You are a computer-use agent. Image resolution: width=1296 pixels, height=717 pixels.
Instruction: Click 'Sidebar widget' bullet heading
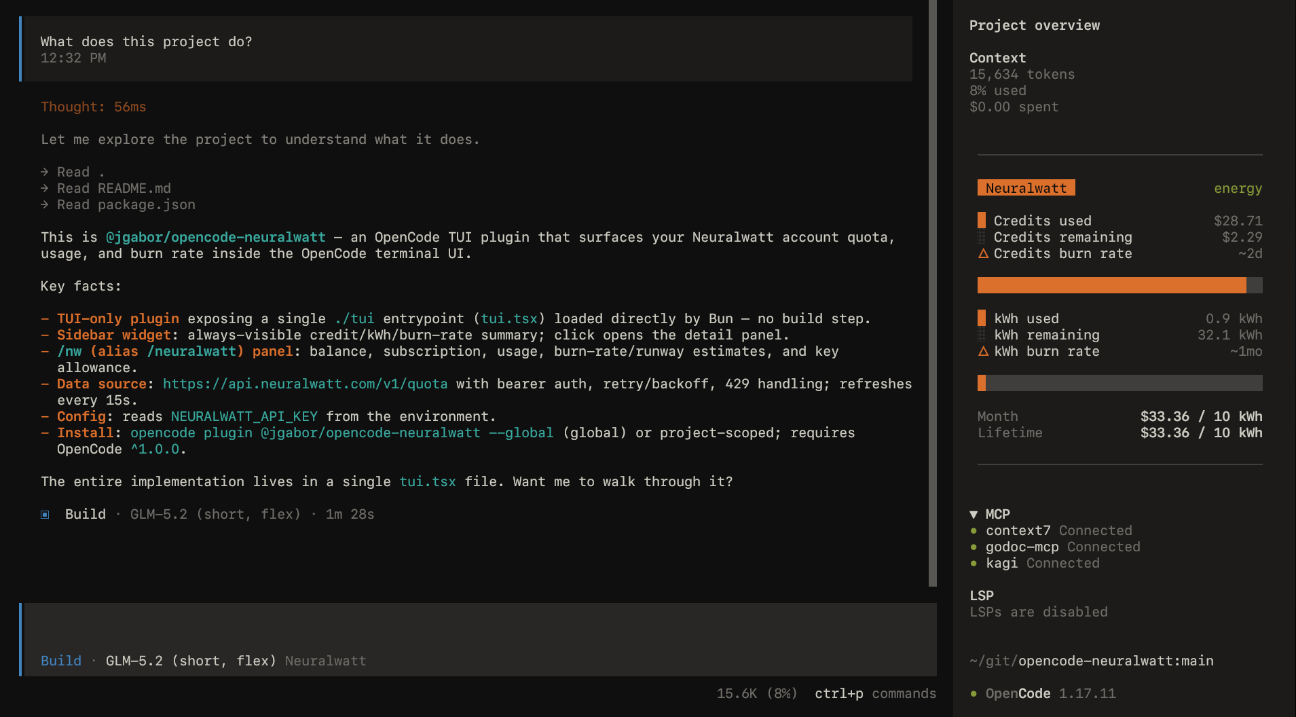click(114, 335)
